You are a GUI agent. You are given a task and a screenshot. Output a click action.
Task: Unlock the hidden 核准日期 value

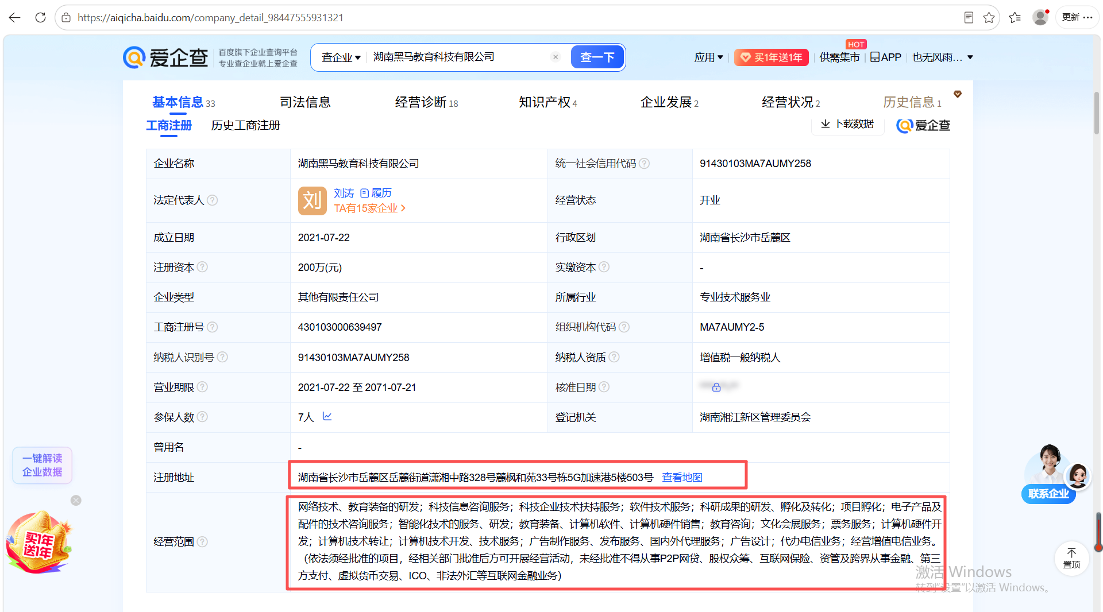click(716, 387)
